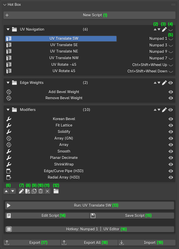Toggle visibility of Edge Weights folder

[x=171, y=83]
